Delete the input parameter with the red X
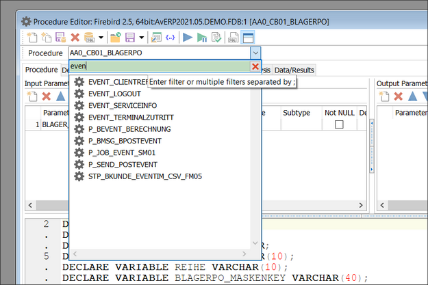 47,96
